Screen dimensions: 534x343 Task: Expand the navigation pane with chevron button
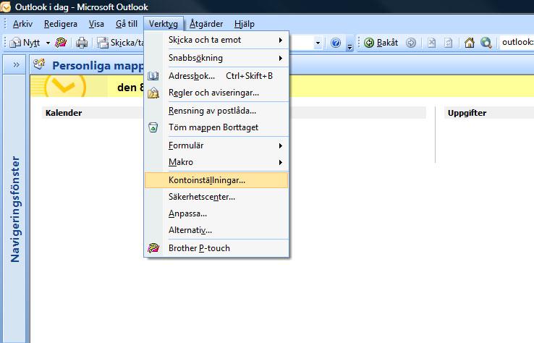coord(16,64)
